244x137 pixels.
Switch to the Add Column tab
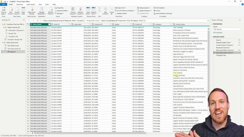[30, 4]
